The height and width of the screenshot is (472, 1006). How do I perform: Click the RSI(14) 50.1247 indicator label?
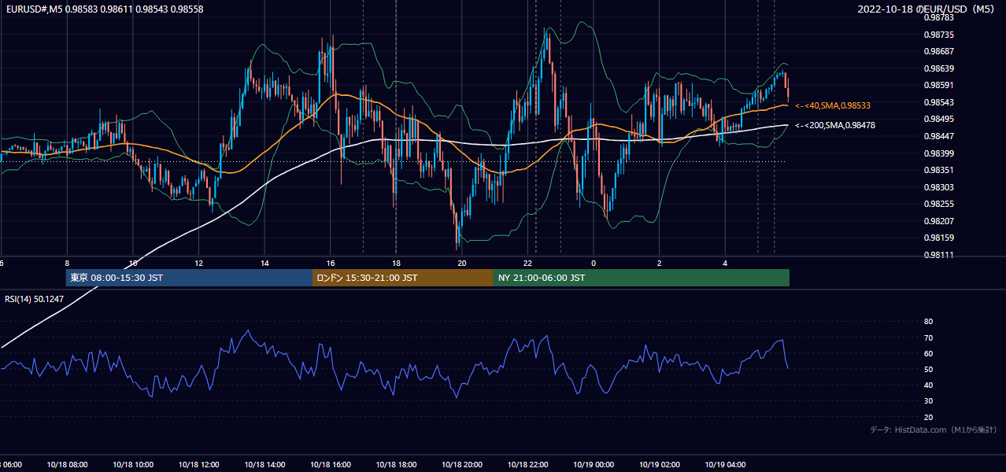[35, 299]
